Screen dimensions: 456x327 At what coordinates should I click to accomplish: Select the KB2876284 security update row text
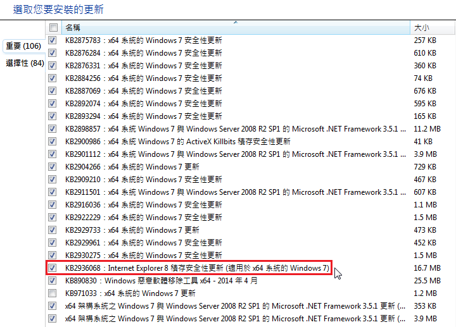pyautogui.click(x=144, y=53)
